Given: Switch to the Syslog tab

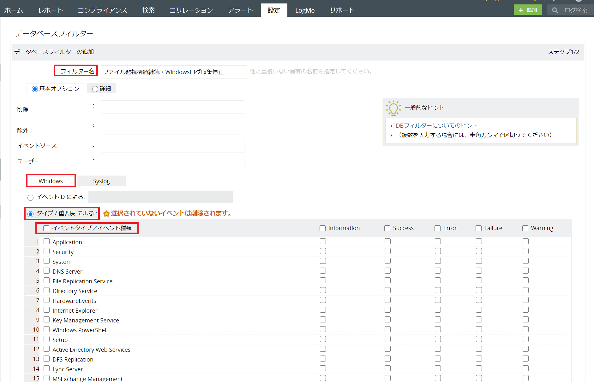Looking at the screenshot, I should (x=101, y=181).
